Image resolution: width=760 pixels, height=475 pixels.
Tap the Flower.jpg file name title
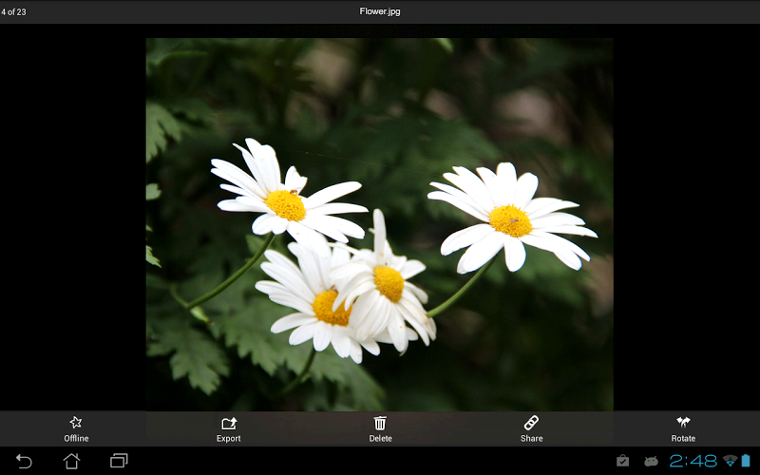pos(380,11)
